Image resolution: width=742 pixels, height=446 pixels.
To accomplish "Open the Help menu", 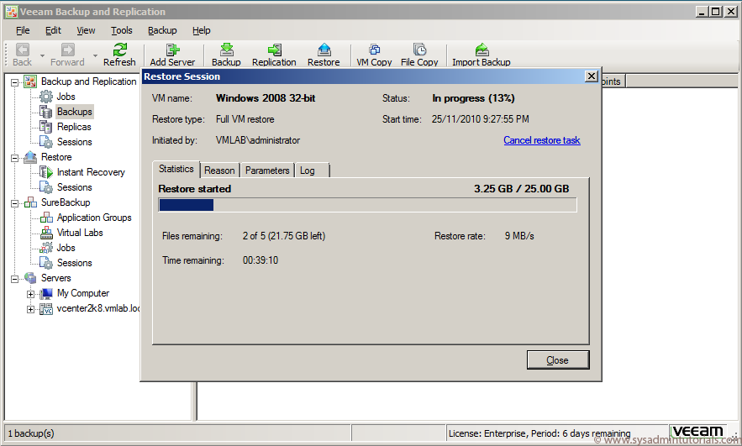I will click(x=201, y=30).
